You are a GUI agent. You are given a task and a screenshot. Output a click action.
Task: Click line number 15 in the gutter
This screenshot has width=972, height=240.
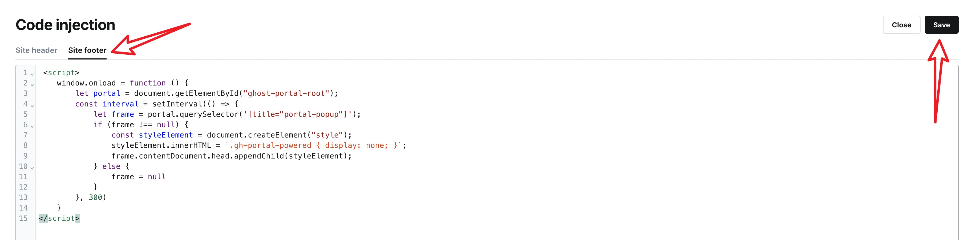(x=23, y=218)
